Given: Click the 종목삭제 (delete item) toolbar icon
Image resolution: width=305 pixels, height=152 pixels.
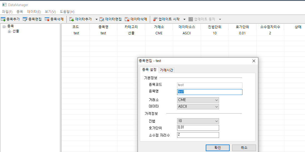Looking at the screenshot, I should point(47,19).
